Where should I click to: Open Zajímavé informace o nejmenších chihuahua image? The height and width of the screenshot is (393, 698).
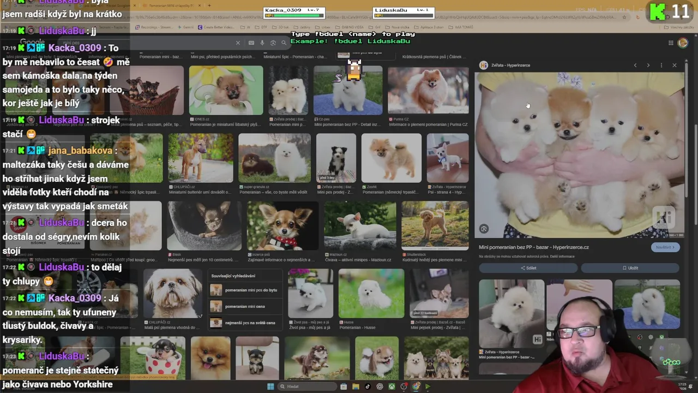[282, 226]
